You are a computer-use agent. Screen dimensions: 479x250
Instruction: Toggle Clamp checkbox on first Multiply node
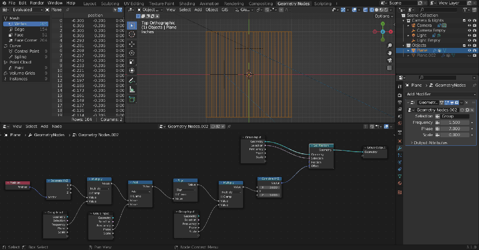coord(89,193)
